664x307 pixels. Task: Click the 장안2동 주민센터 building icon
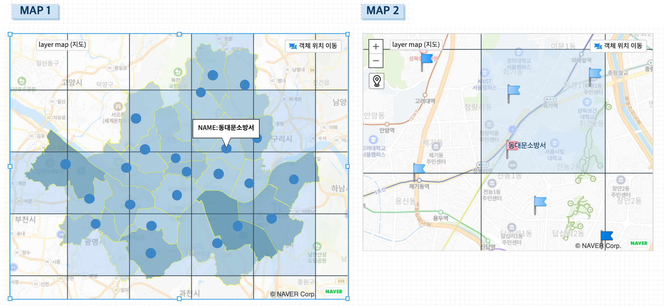621,180
